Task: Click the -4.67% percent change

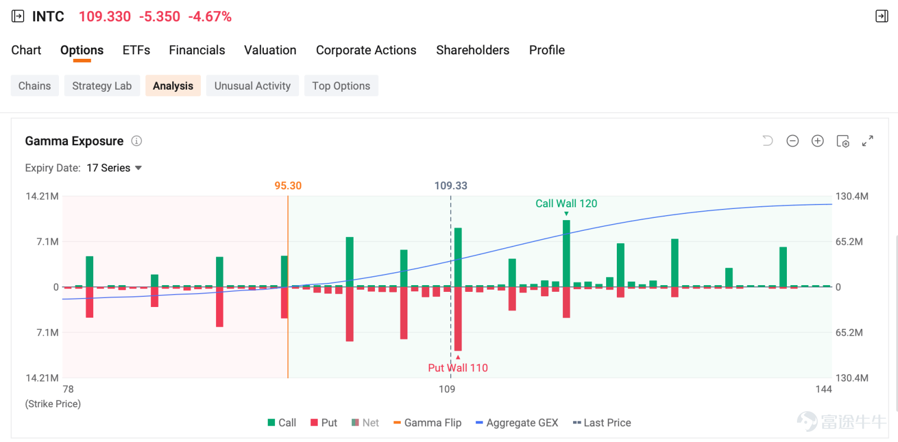Action: (210, 17)
